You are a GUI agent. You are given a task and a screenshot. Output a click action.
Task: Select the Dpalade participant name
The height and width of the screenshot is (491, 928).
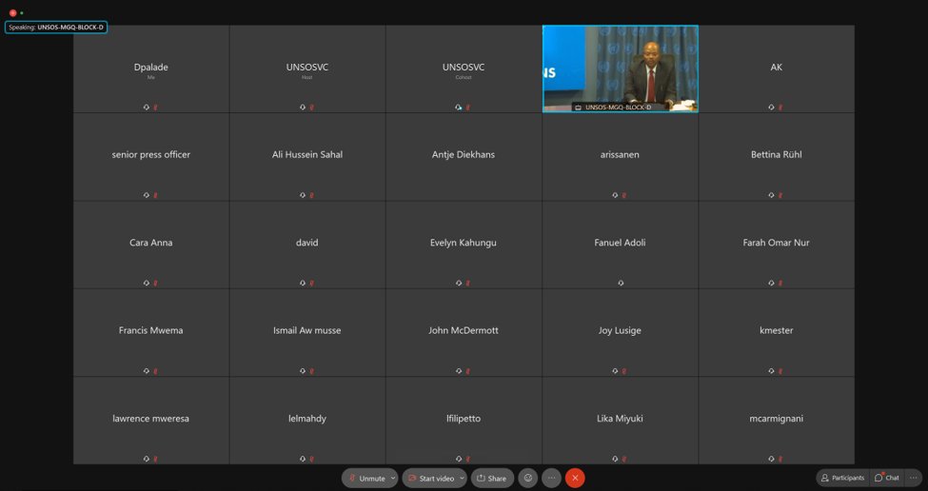coord(151,68)
